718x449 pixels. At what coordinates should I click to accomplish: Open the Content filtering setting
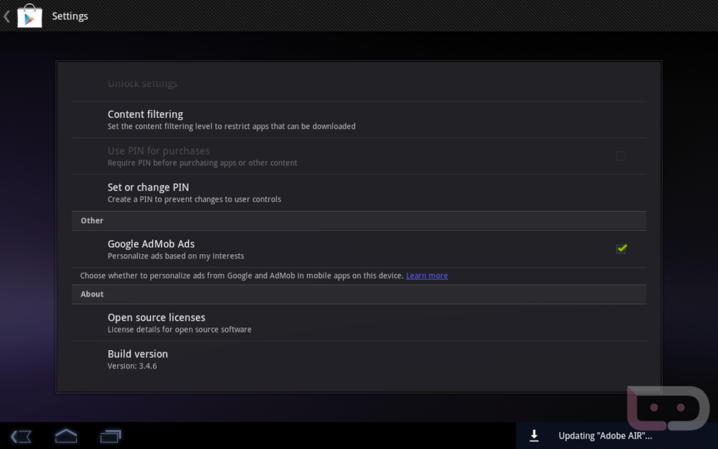pos(145,114)
